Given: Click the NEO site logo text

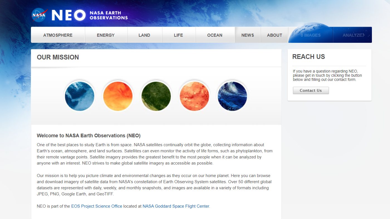Looking at the screenshot, I should [68, 15].
